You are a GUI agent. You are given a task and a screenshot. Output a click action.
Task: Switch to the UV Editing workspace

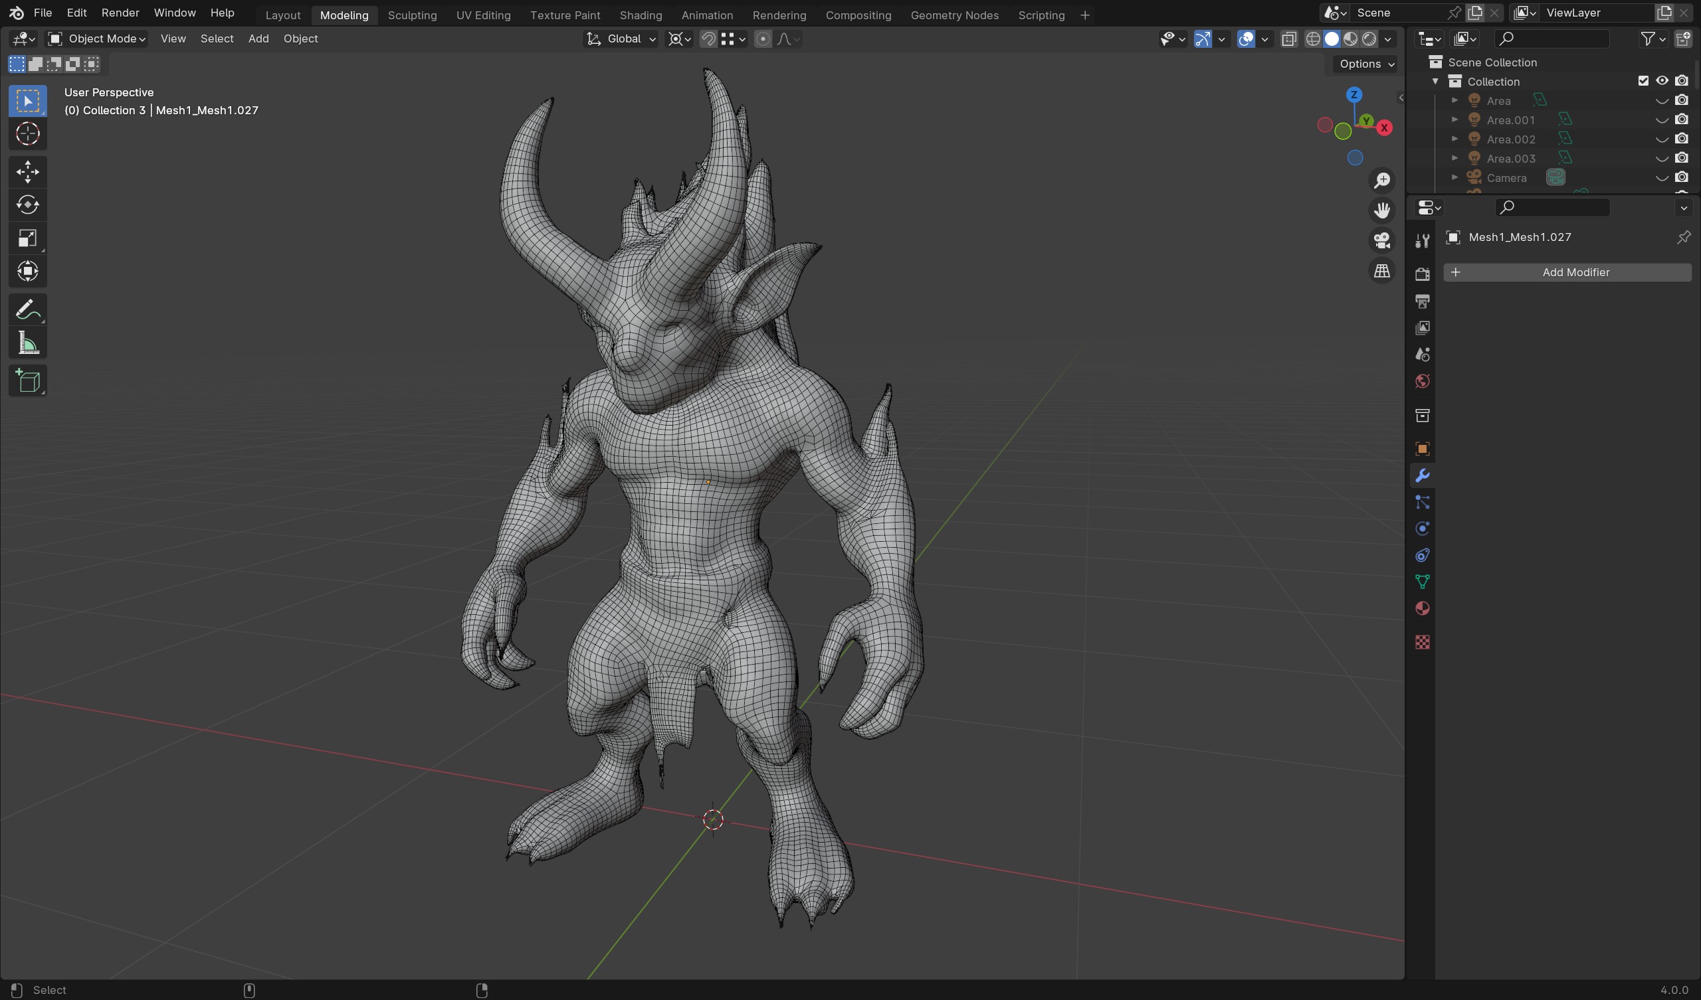point(483,15)
